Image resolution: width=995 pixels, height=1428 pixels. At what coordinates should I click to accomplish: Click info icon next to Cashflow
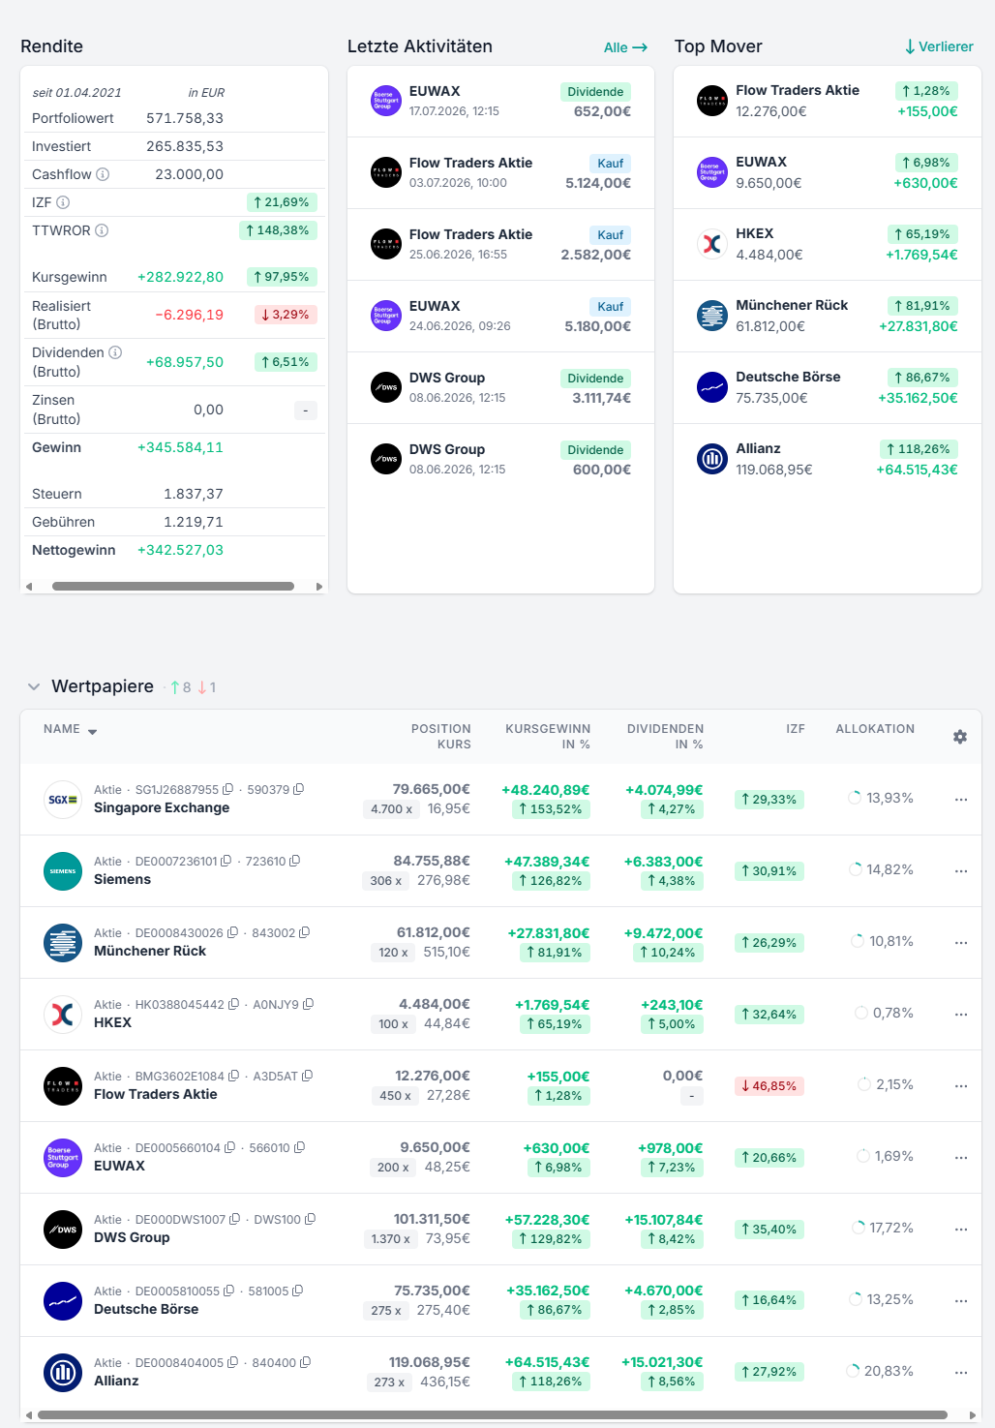pos(103,174)
